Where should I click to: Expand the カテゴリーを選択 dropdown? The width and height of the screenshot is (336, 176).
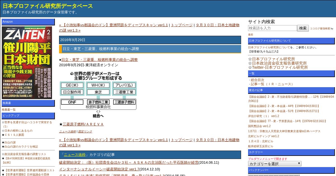click(275, 164)
